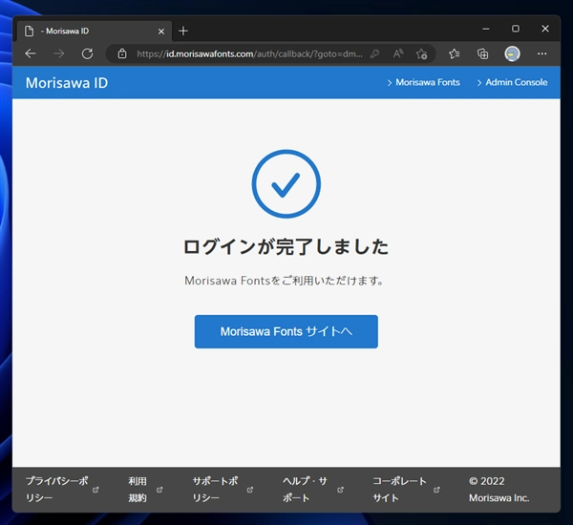Open the プライバシーポリシー footer link

[x=57, y=489]
